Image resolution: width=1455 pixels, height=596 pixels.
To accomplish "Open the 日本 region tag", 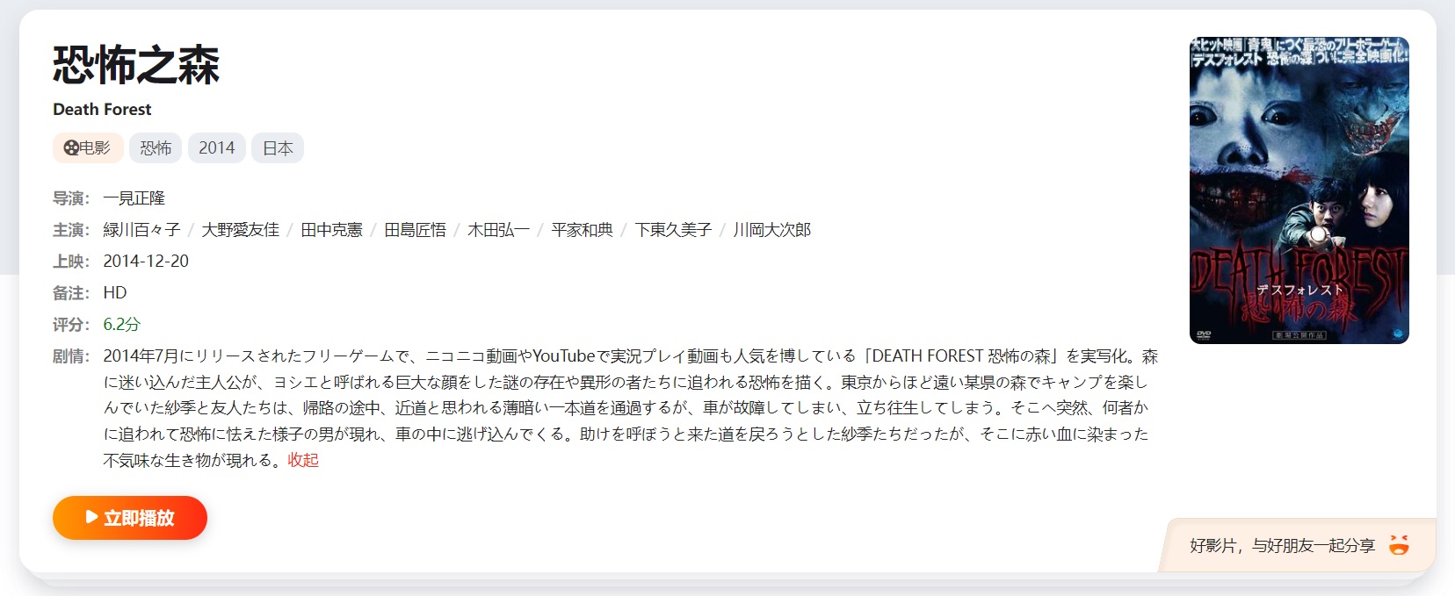I will 278,148.
